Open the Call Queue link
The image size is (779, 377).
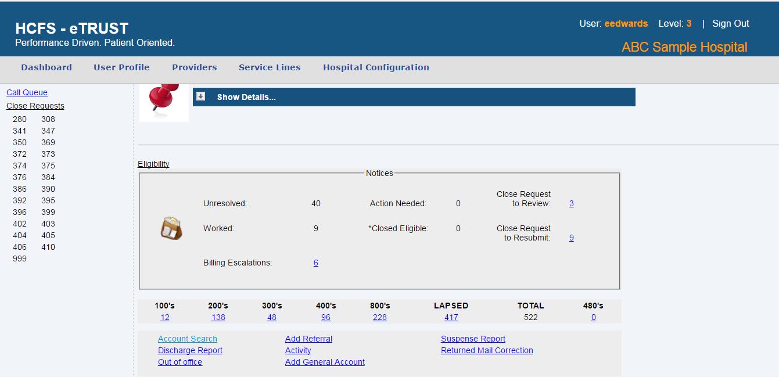(x=27, y=92)
